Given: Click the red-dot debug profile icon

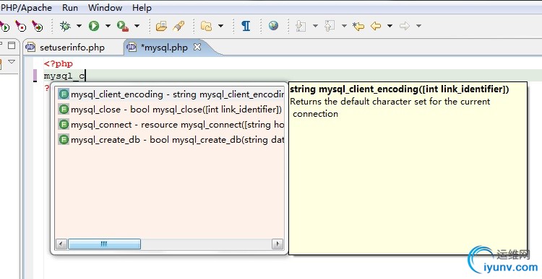Looking at the screenshot, I should click(20, 26).
